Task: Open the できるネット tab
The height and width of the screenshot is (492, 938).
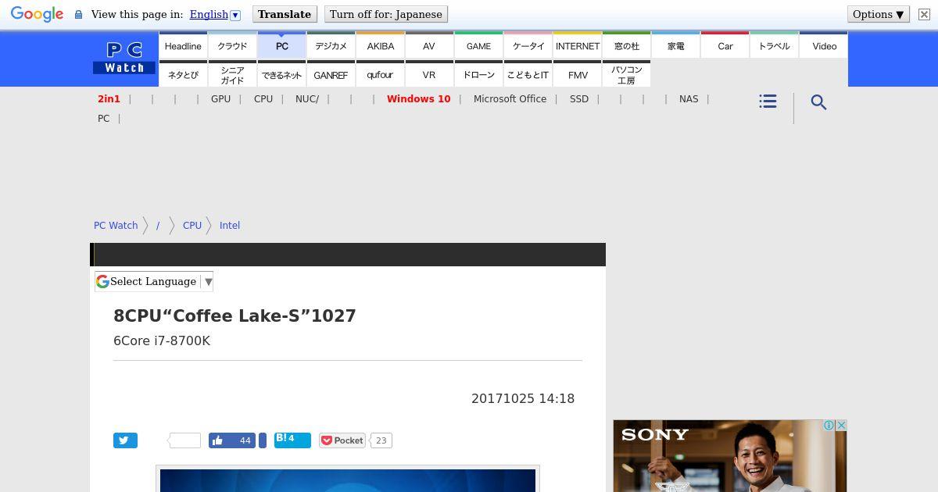Action: pyautogui.click(x=282, y=74)
